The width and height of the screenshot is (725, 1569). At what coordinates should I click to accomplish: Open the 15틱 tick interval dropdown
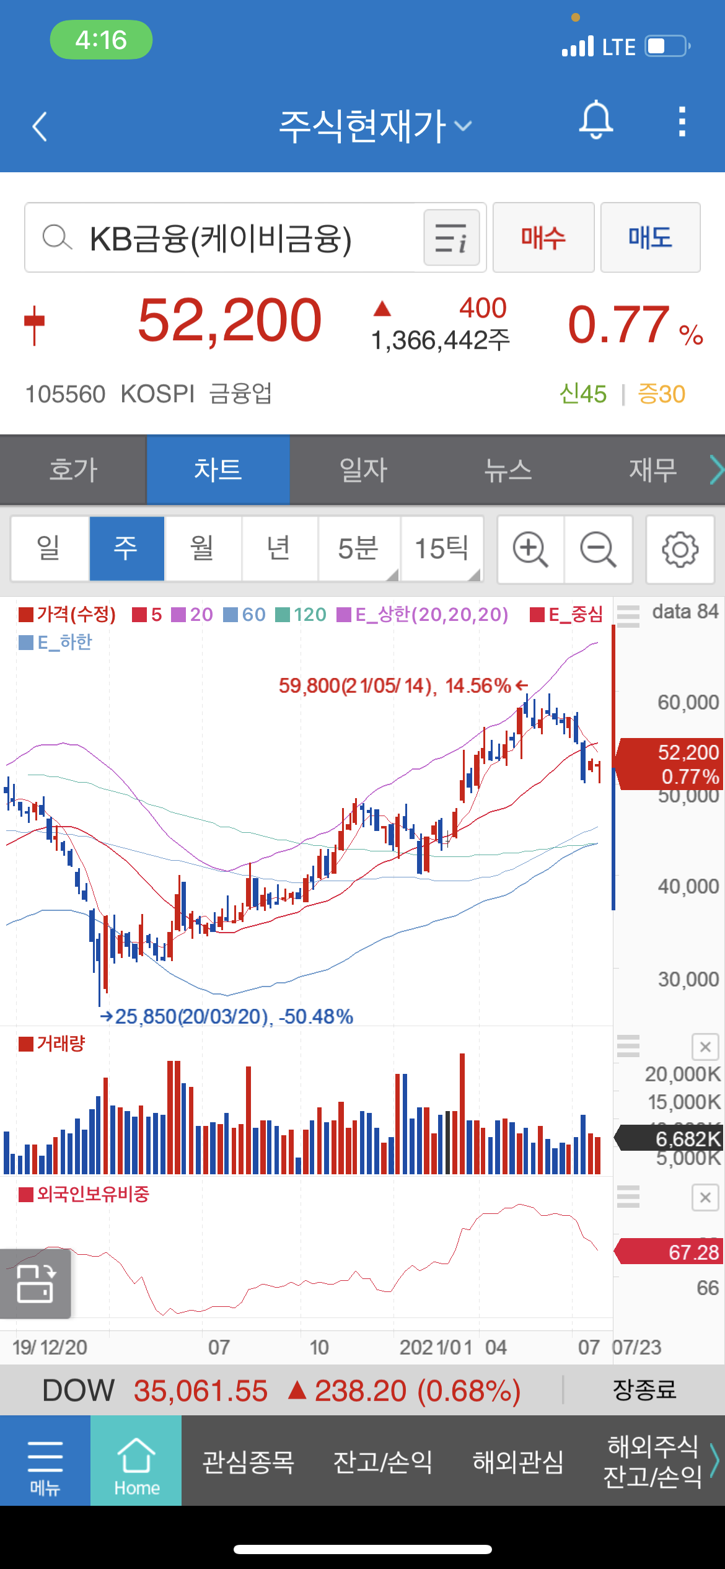pos(442,549)
